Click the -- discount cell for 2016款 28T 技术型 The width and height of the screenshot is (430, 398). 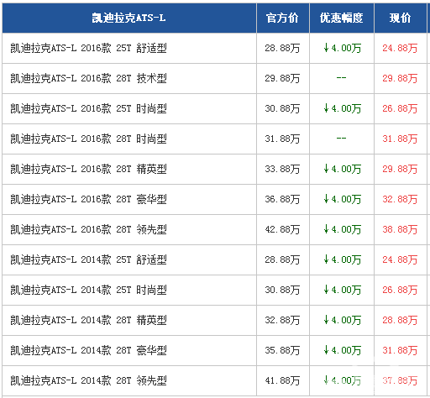click(341, 78)
